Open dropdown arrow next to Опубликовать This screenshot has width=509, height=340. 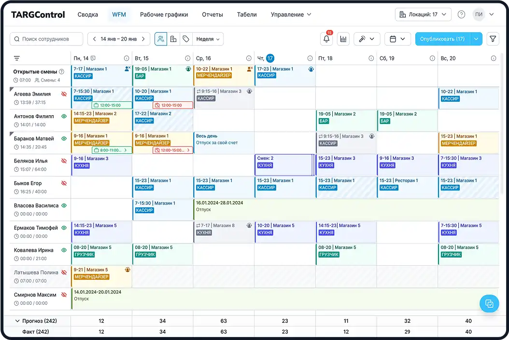[476, 39]
